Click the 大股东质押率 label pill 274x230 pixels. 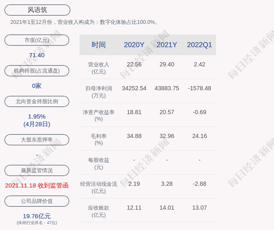tap(37, 139)
